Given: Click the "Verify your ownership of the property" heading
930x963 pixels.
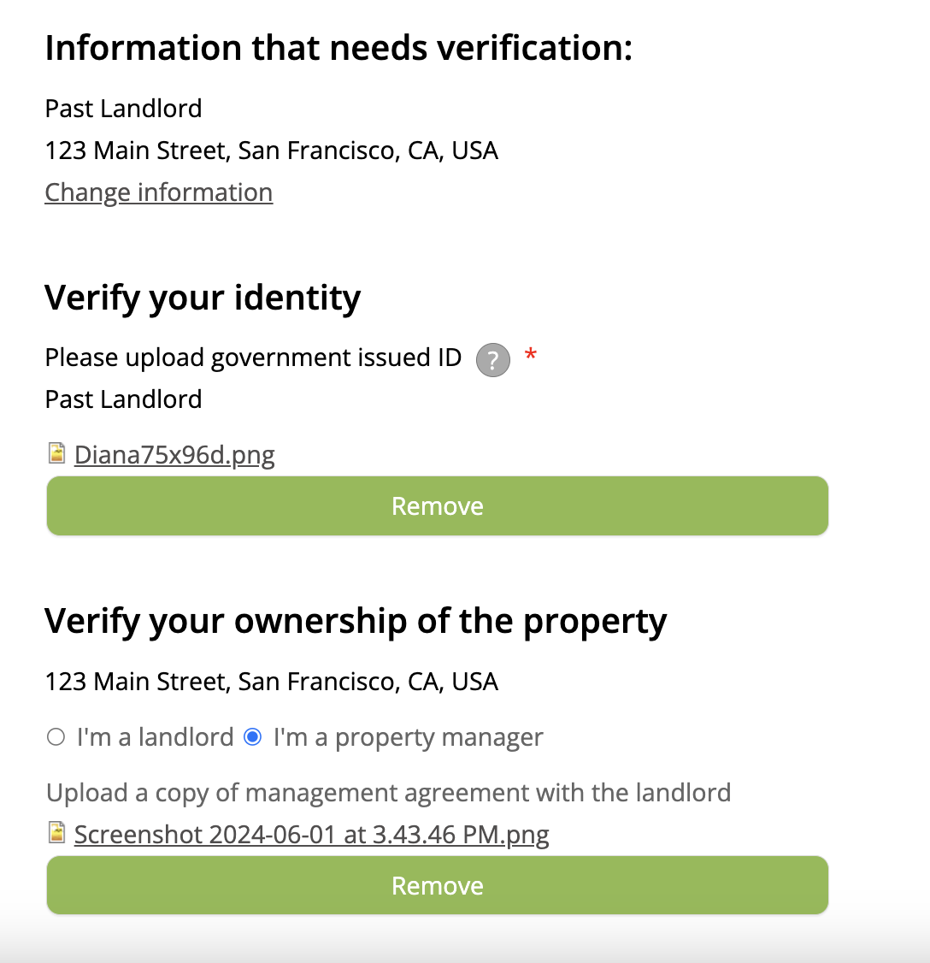Looking at the screenshot, I should pos(356,621).
